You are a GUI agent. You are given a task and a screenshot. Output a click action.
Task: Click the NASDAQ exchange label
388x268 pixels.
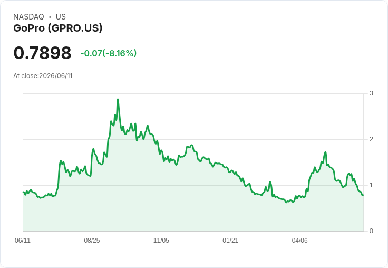point(28,17)
